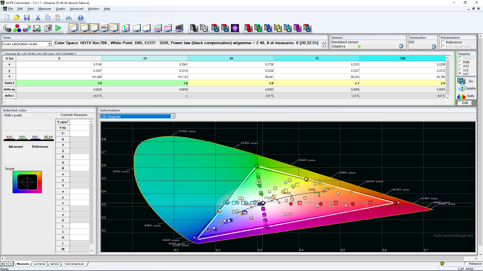
Task: Select the RGB display radio button
Action: click(x=460, y=62)
